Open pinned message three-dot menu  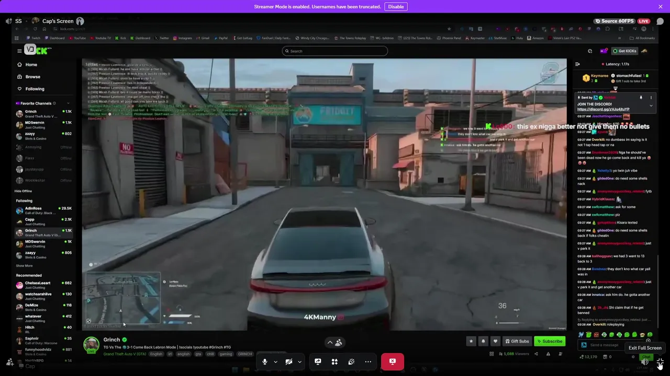coord(651,98)
